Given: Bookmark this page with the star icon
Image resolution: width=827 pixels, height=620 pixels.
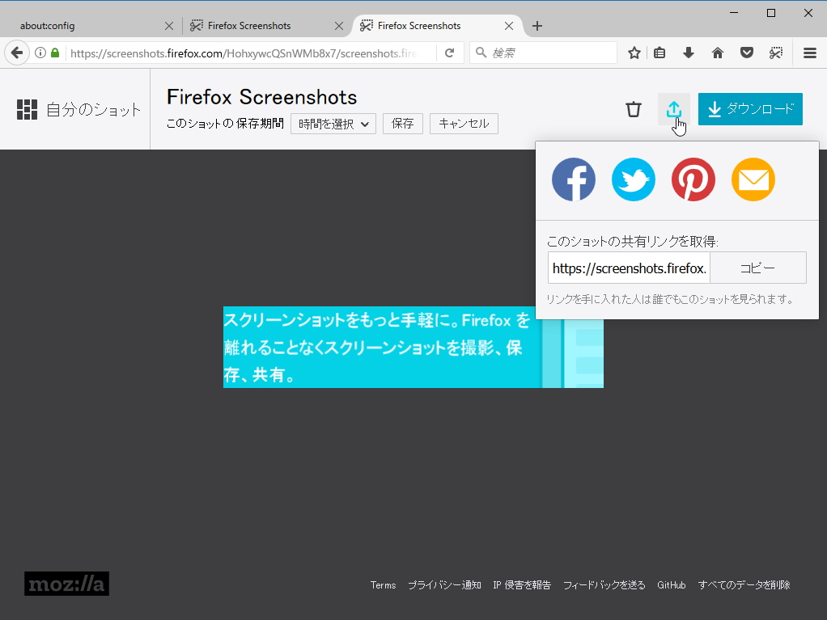Looking at the screenshot, I should pyautogui.click(x=634, y=53).
